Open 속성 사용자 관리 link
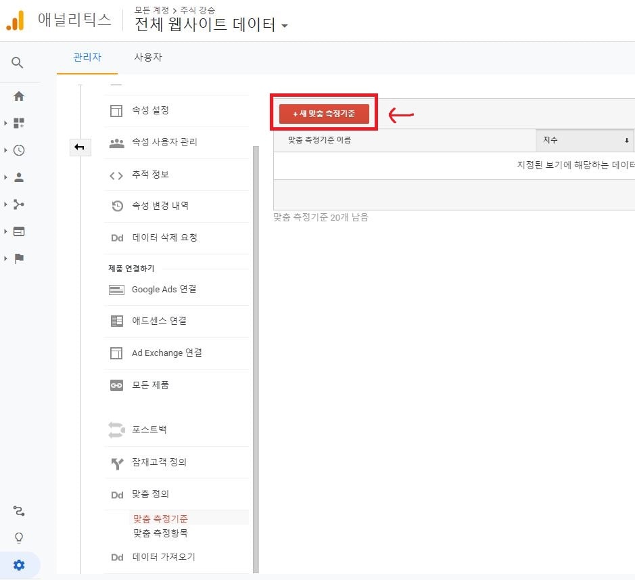The width and height of the screenshot is (635, 580). pos(164,142)
